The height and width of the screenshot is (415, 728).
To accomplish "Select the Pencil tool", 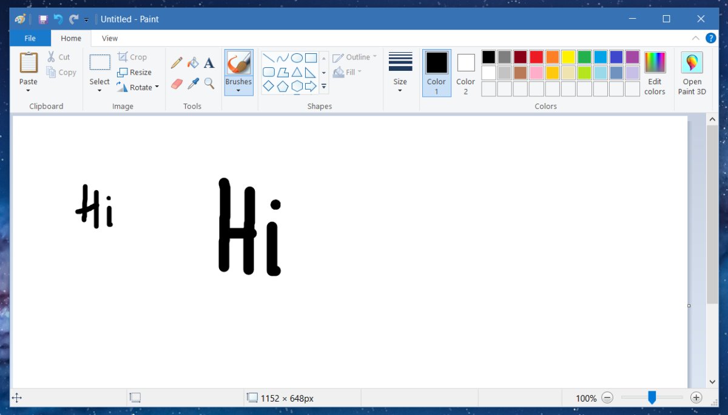I will (x=176, y=62).
